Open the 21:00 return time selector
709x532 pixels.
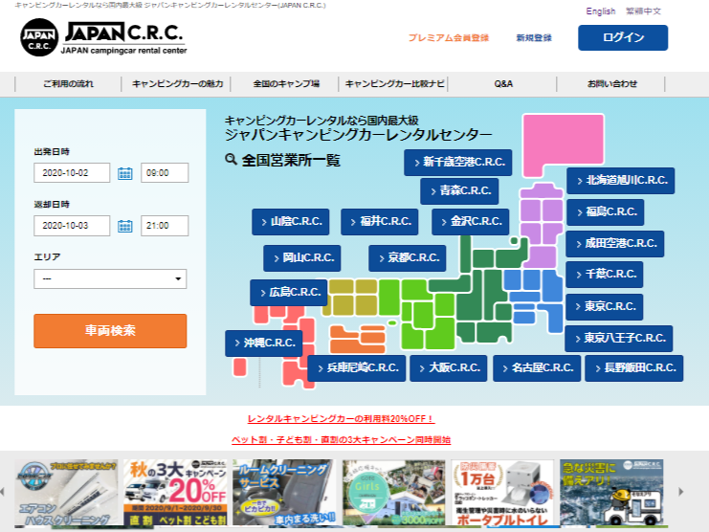(x=165, y=227)
